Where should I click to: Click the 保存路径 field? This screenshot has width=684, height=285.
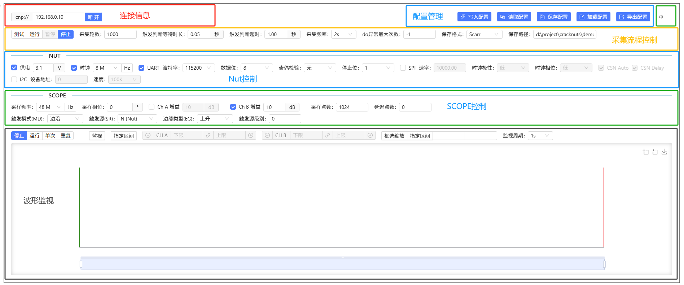tap(565, 34)
